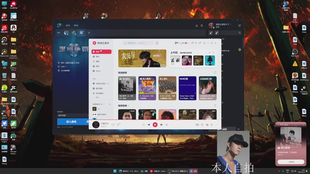Click Windows Start button on taskbar
The height and width of the screenshot is (174, 310).
pos(115,171)
